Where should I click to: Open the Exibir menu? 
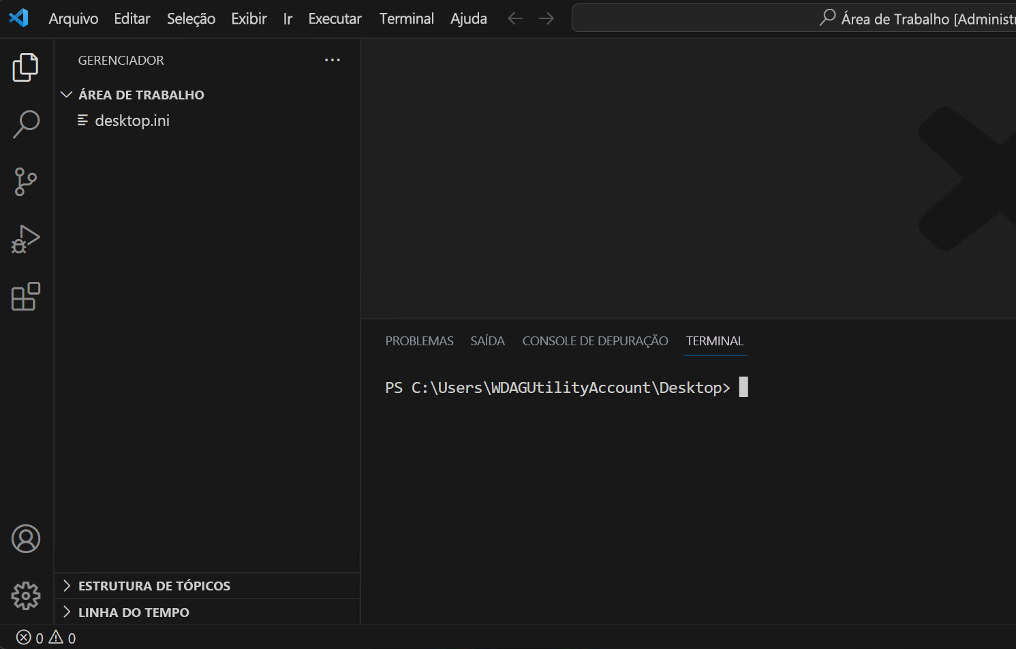249,18
